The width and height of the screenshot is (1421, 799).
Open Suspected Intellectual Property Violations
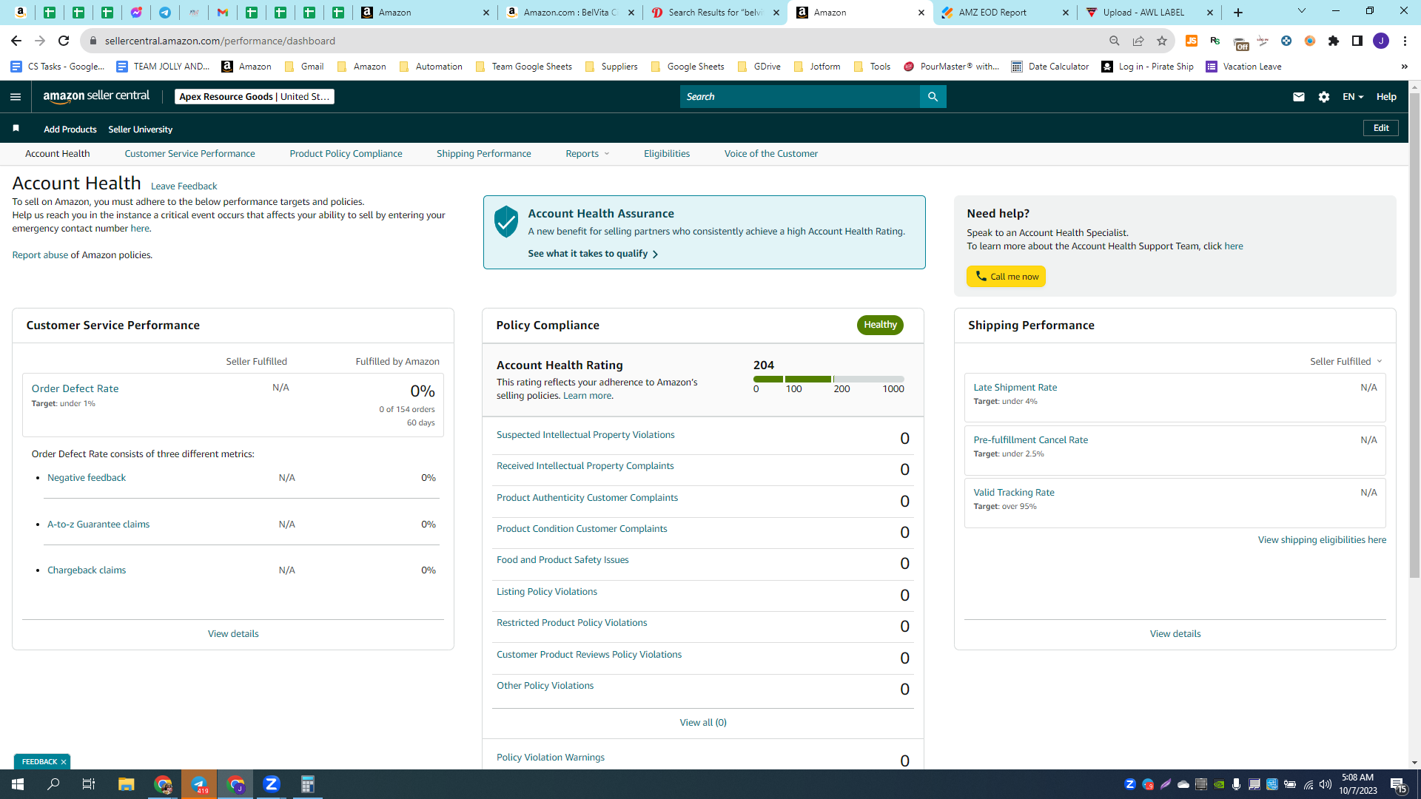click(x=585, y=435)
